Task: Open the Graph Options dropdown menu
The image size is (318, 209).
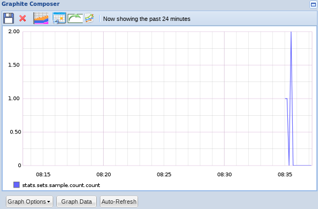Action: tap(30, 201)
